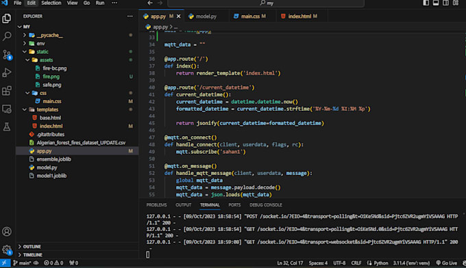Open Explorer more actions ellipsis
Image resolution: width=466 pixels, height=268 pixels.
[x=130, y=16]
